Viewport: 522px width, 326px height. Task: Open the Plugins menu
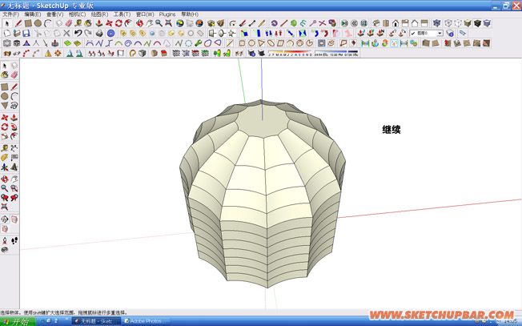[x=167, y=14]
